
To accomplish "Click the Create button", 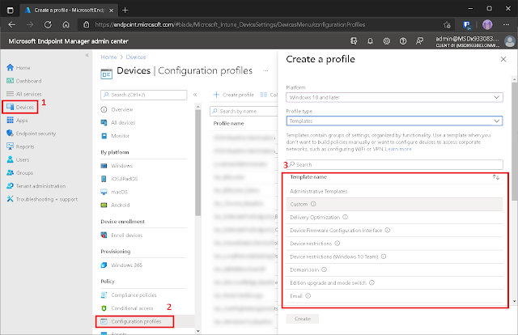I will 303,319.
